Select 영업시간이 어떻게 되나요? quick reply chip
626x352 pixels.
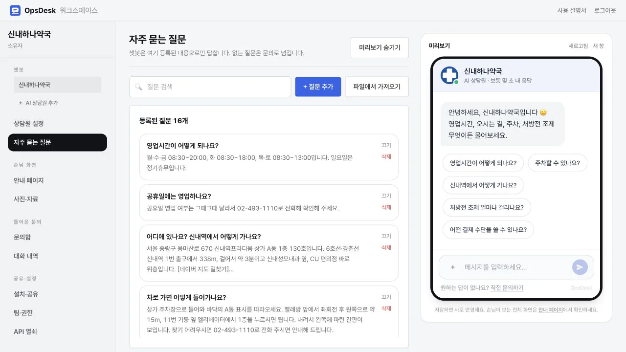(483, 163)
